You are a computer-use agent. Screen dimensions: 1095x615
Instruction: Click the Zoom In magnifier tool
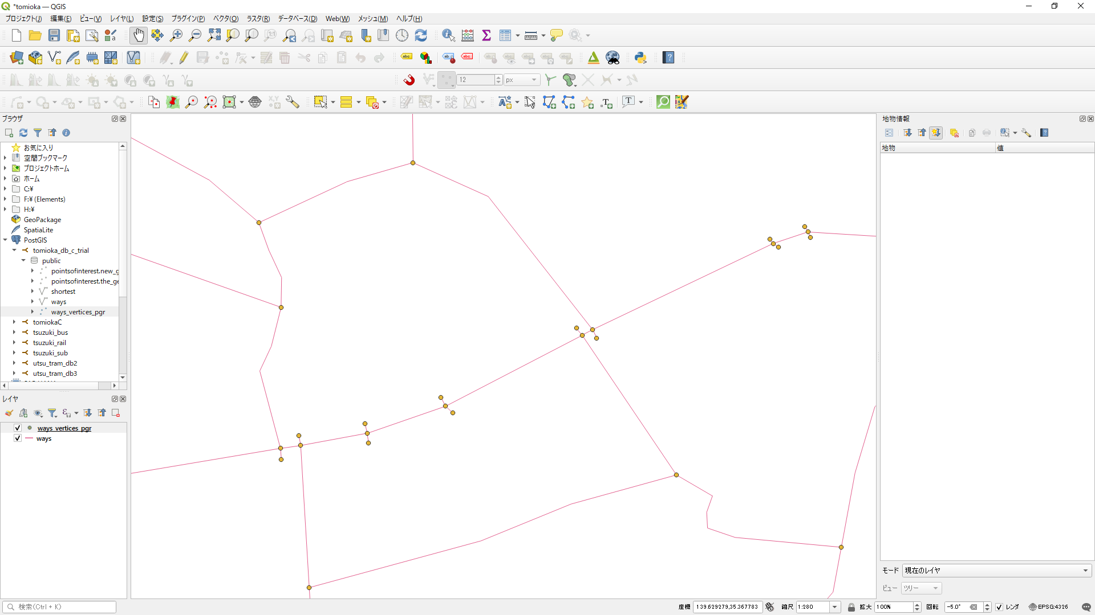(x=176, y=35)
